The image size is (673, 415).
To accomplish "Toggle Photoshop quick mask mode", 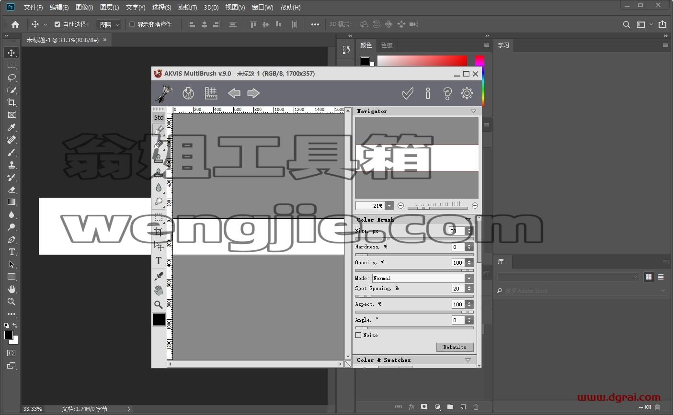I will click(x=11, y=353).
